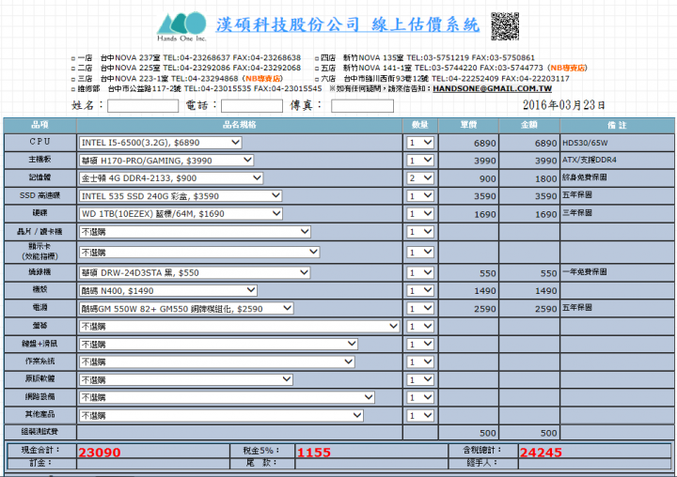The width and height of the screenshot is (677, 477).
Task: Change the optical drive quantity dropdown
Action: 420,272
